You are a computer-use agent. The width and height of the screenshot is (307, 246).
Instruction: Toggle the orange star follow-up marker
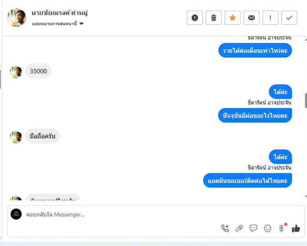pyautogui.click(x=232, y=18)
